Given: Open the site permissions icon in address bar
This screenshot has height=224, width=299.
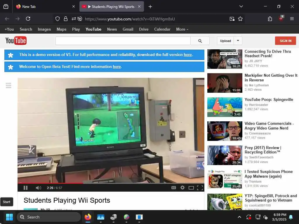Looking at the screenshot, I should click(x=74, y=19).
